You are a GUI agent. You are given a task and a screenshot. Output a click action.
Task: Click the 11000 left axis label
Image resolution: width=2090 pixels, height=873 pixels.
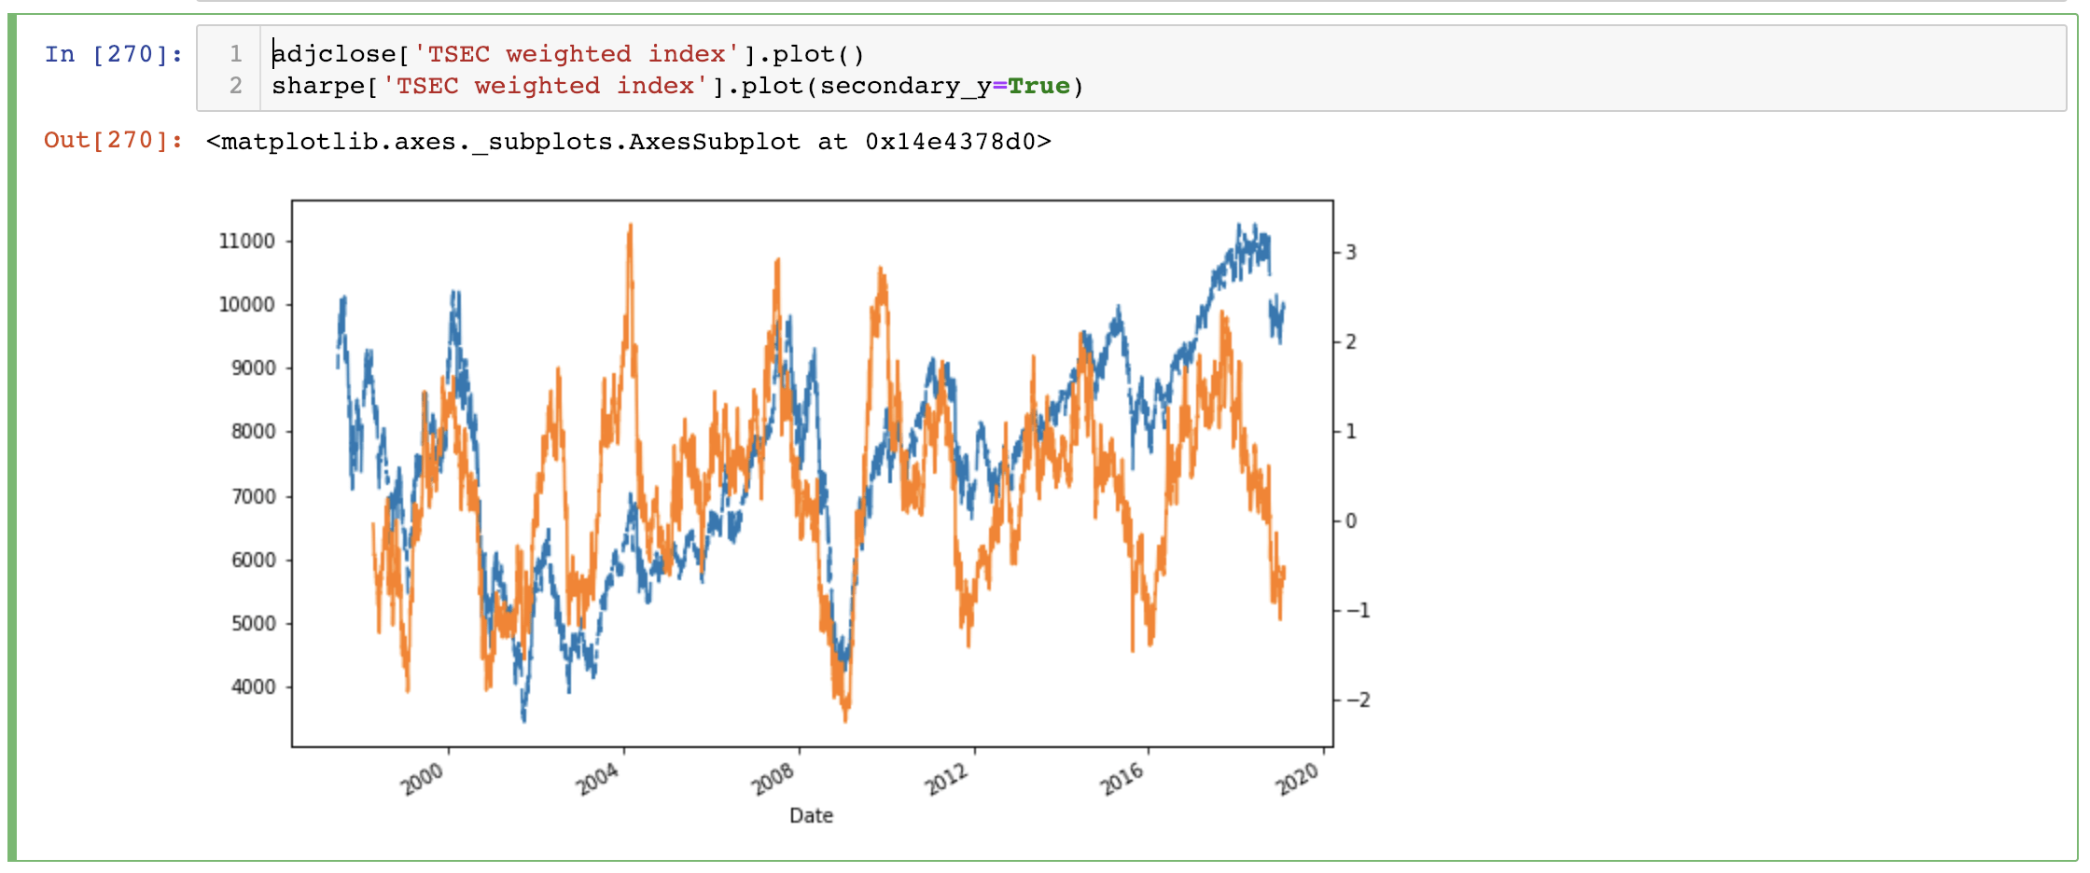click(x=247, y=242)
